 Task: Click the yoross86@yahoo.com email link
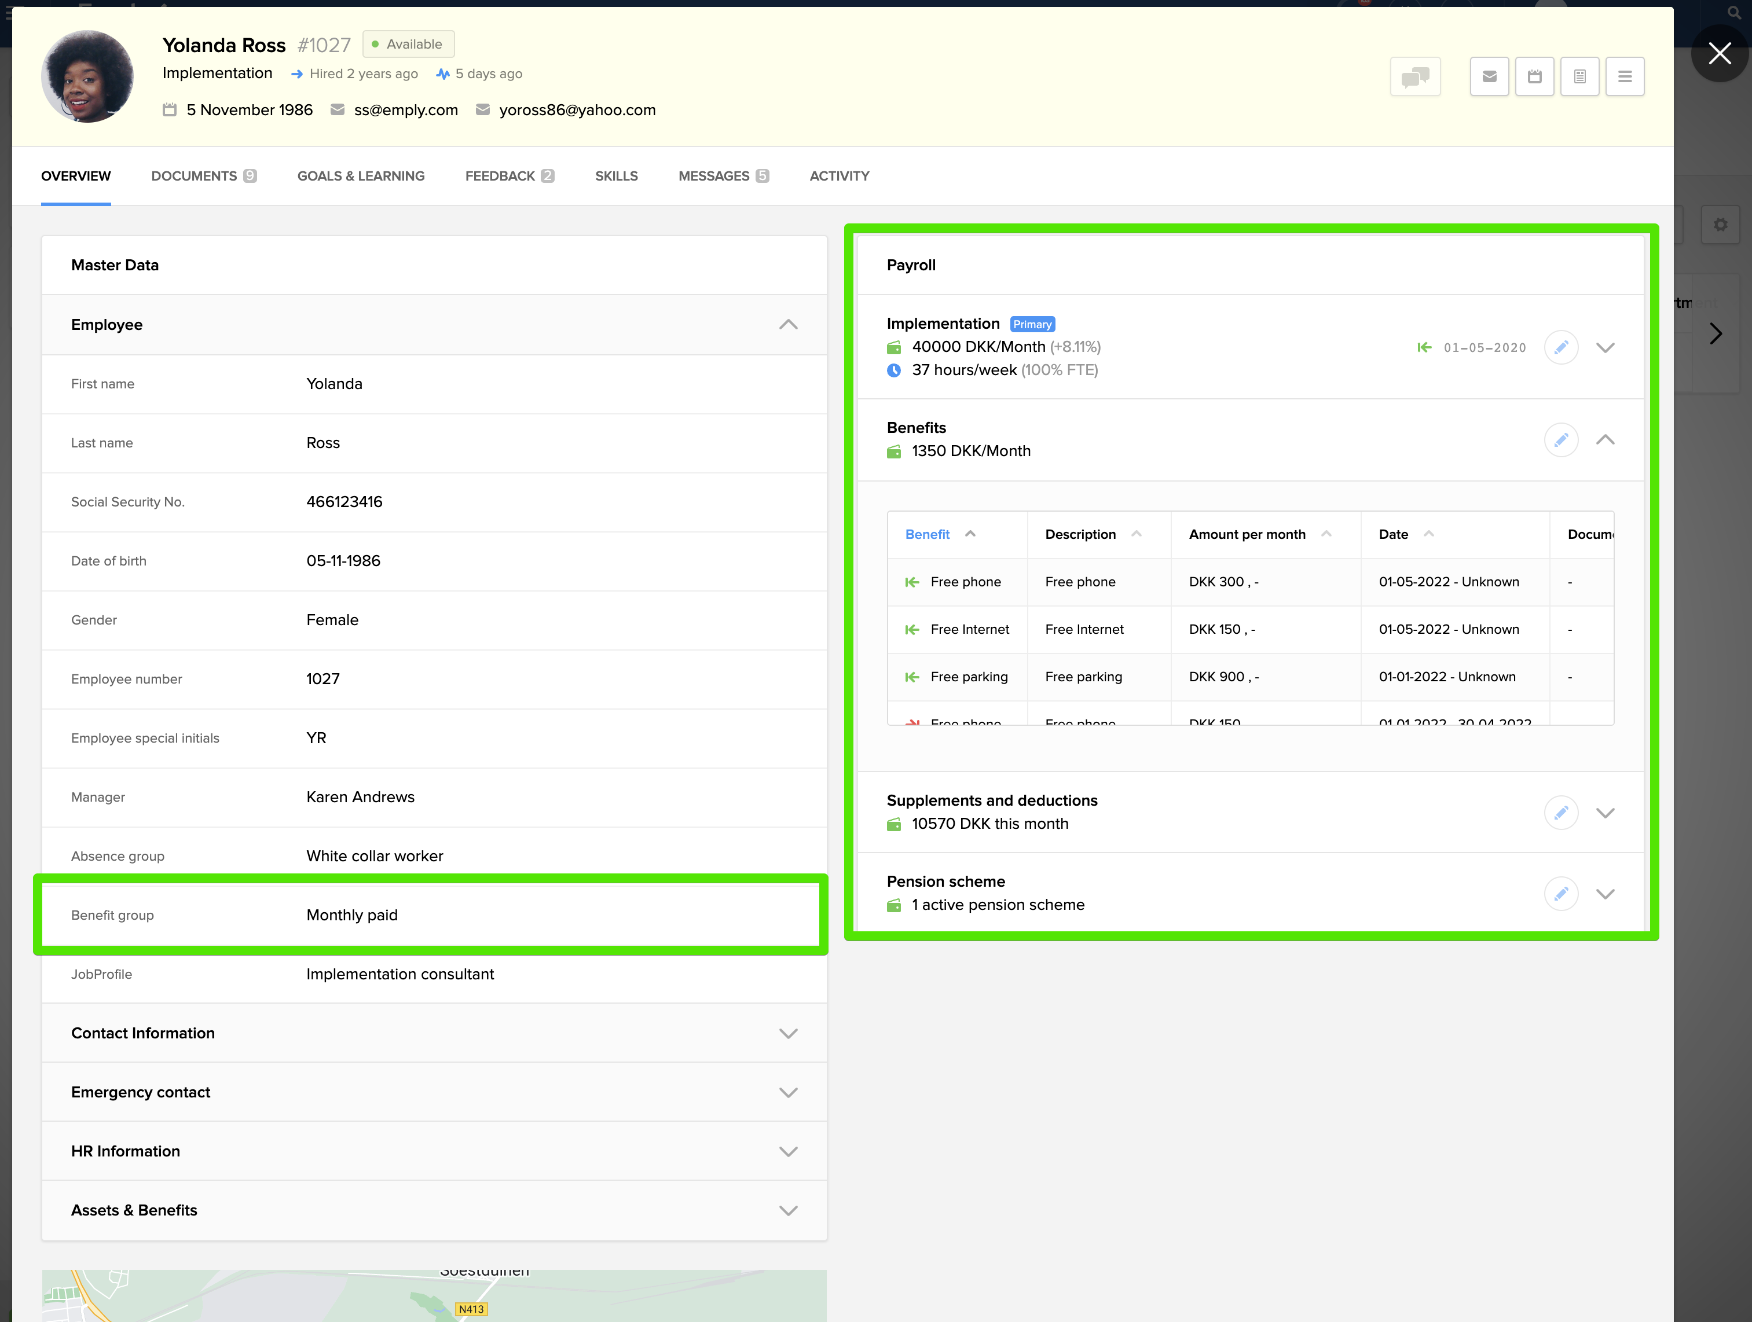click(x=577, y=110)
